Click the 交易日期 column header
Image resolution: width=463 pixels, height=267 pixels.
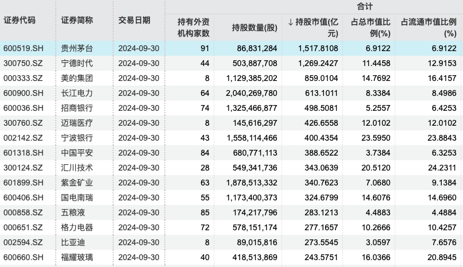(134, 20)
